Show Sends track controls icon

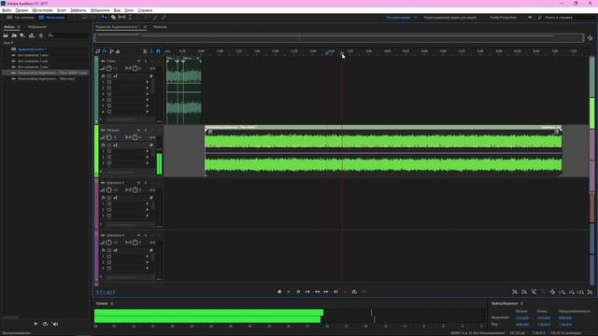pos(111,51)
